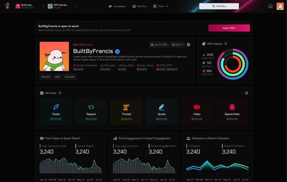Go to the Campaigns menu item
The image size is (287, 182).
pos(117,6)
